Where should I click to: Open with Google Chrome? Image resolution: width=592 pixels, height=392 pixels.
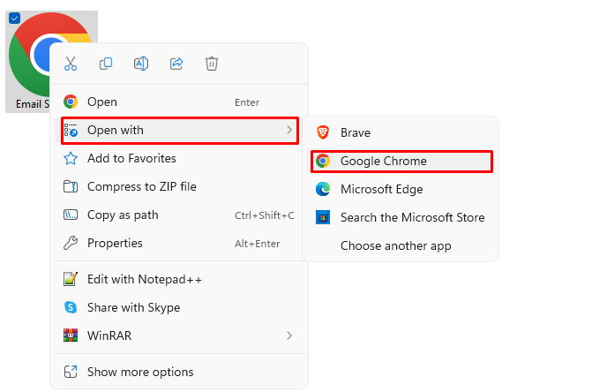coord(401,162)
